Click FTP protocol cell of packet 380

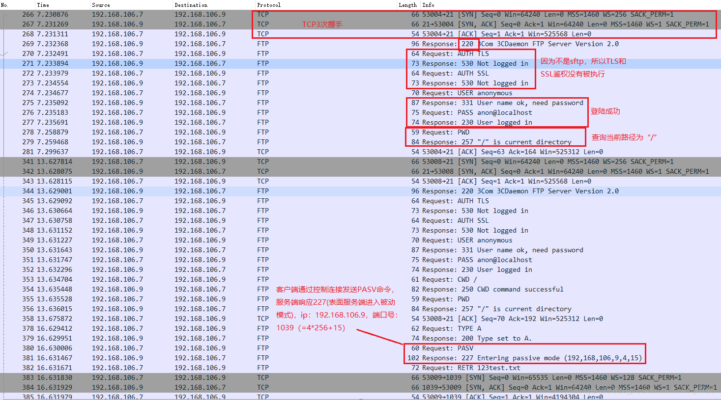coord(263,348)
